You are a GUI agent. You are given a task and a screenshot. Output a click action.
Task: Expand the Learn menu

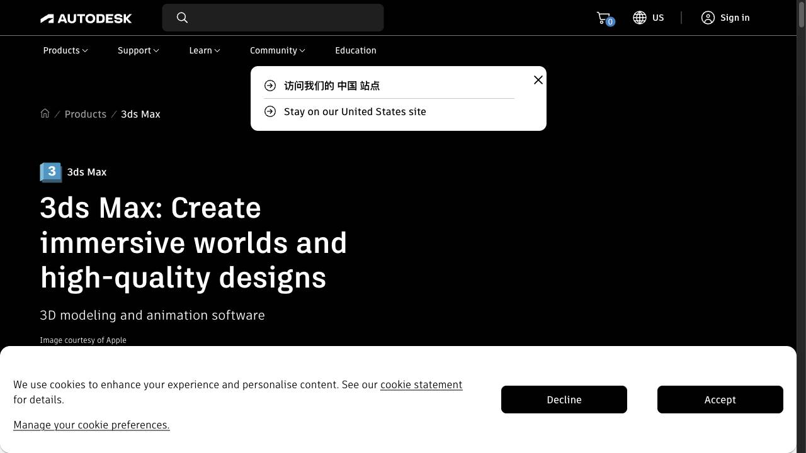205,50
